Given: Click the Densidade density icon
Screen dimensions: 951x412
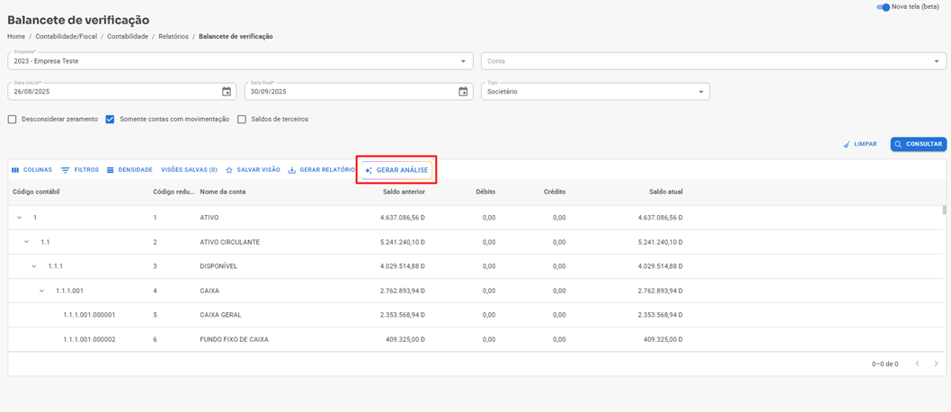Looking at the screenshot, I should click(x=111, y=170).
